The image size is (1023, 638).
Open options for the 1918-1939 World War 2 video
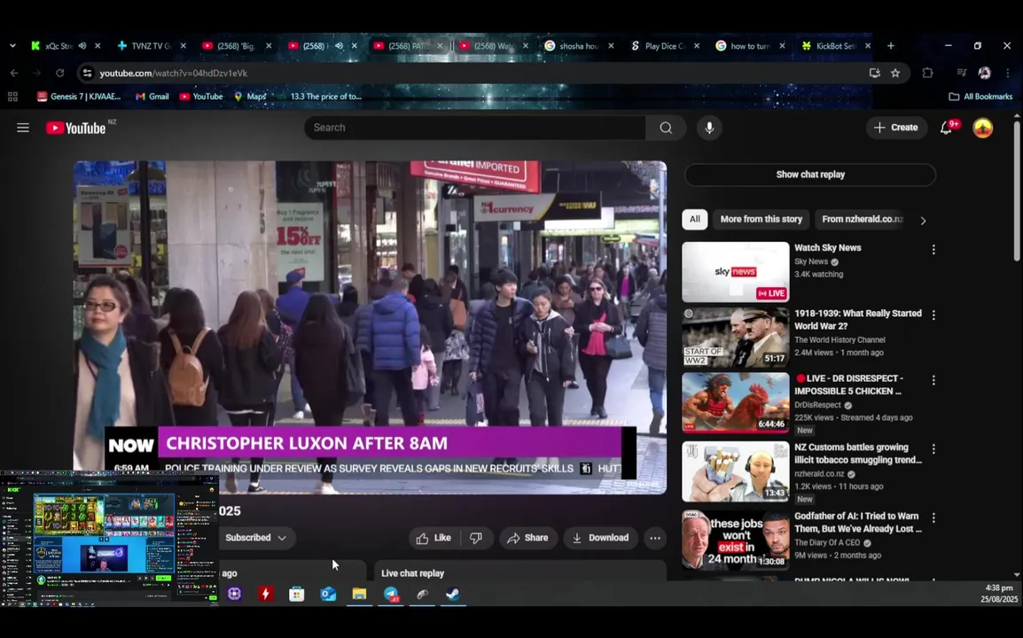933,315
